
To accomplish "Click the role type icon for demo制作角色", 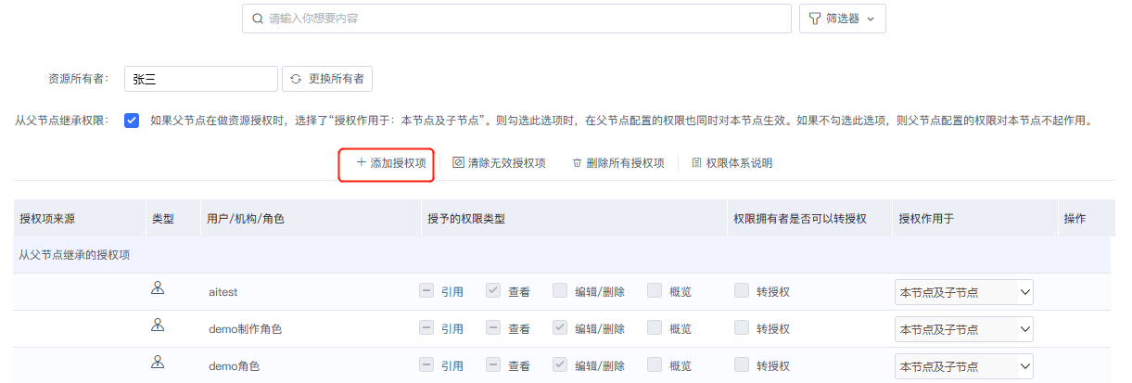I will coord(158,326).
